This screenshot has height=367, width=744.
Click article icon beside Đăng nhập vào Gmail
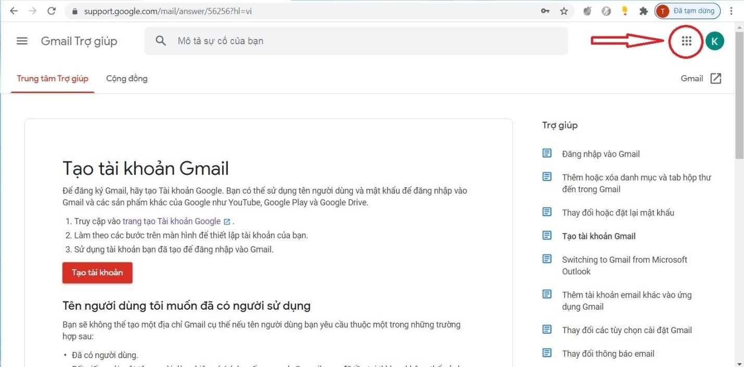coord(547,153)
